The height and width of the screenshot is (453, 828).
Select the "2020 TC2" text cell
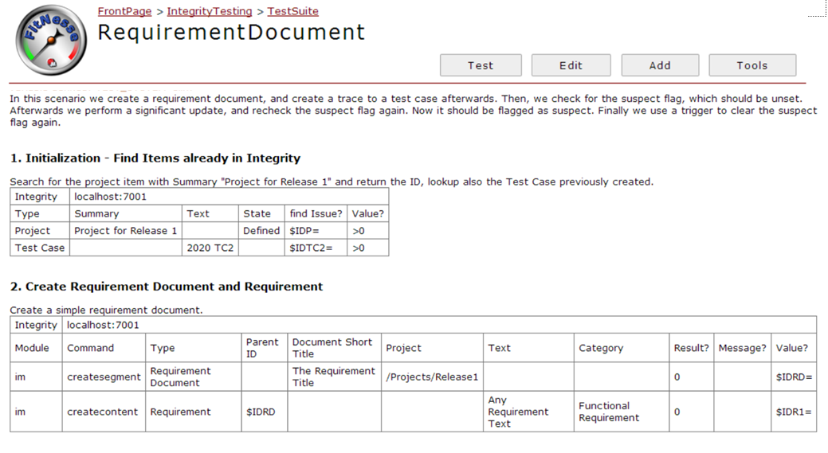210,248
